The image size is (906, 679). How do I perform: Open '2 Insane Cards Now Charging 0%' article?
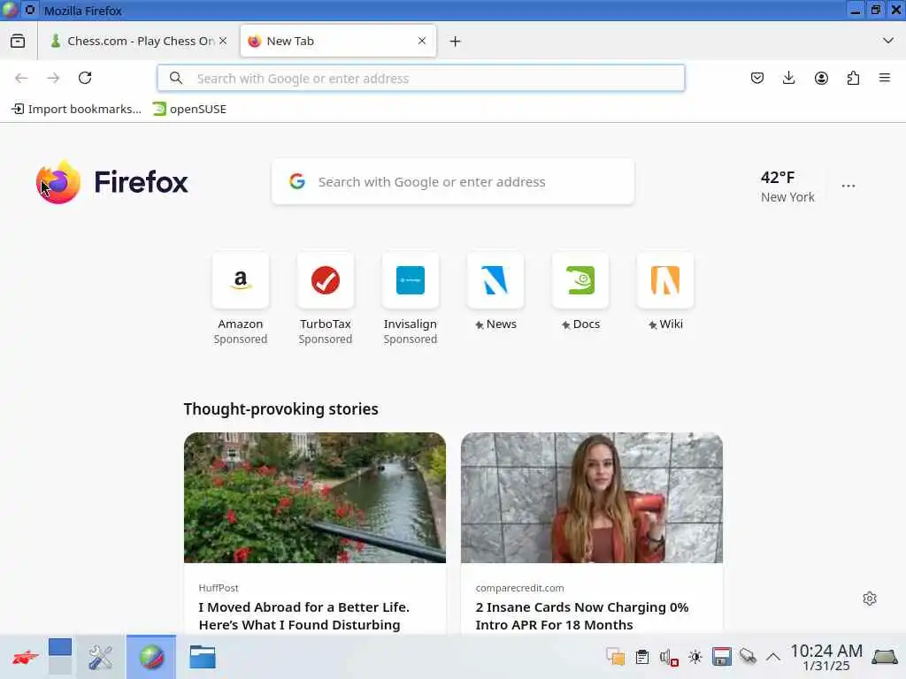582,616
